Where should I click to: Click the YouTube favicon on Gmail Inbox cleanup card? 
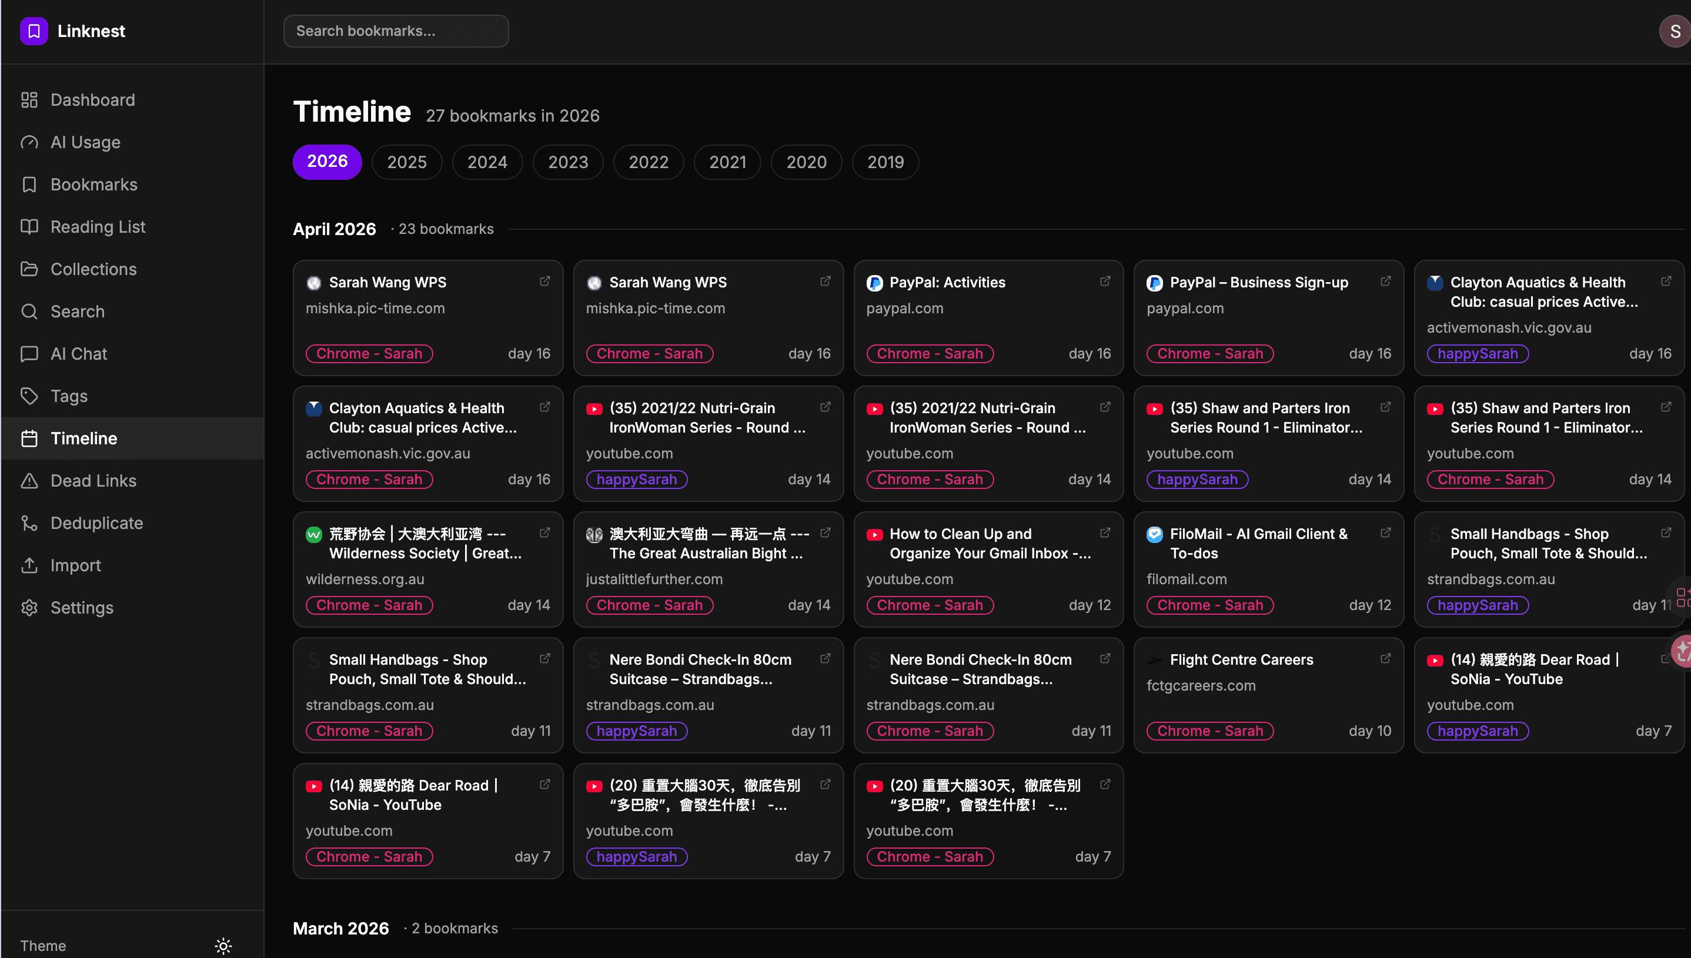click(875, 535)
